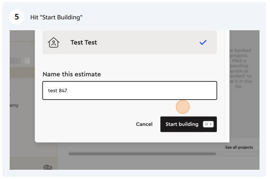Open the partially hidden "emy" sidebar item

coord(14,105)
